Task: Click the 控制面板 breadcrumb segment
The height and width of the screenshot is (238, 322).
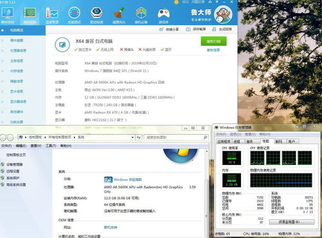Action: (35, 137)
